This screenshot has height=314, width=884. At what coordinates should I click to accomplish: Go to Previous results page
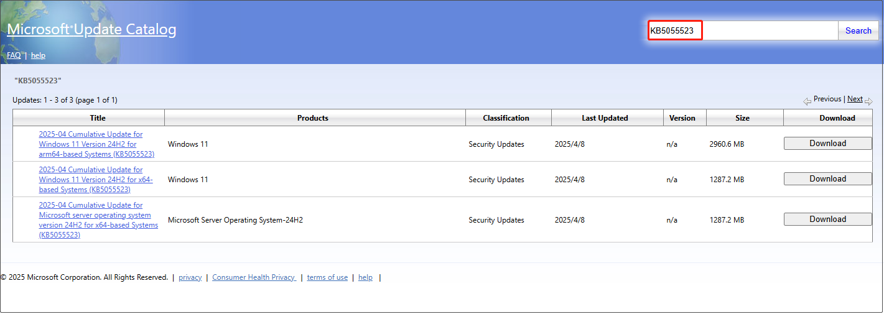pyautogui.click(x=827, y=99)
